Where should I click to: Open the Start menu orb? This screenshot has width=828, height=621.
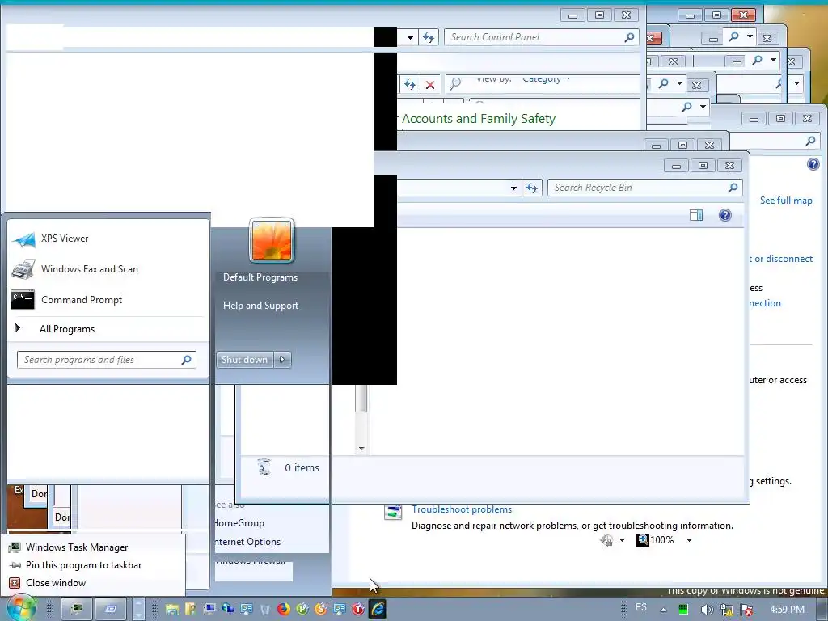tap(21, 609)
